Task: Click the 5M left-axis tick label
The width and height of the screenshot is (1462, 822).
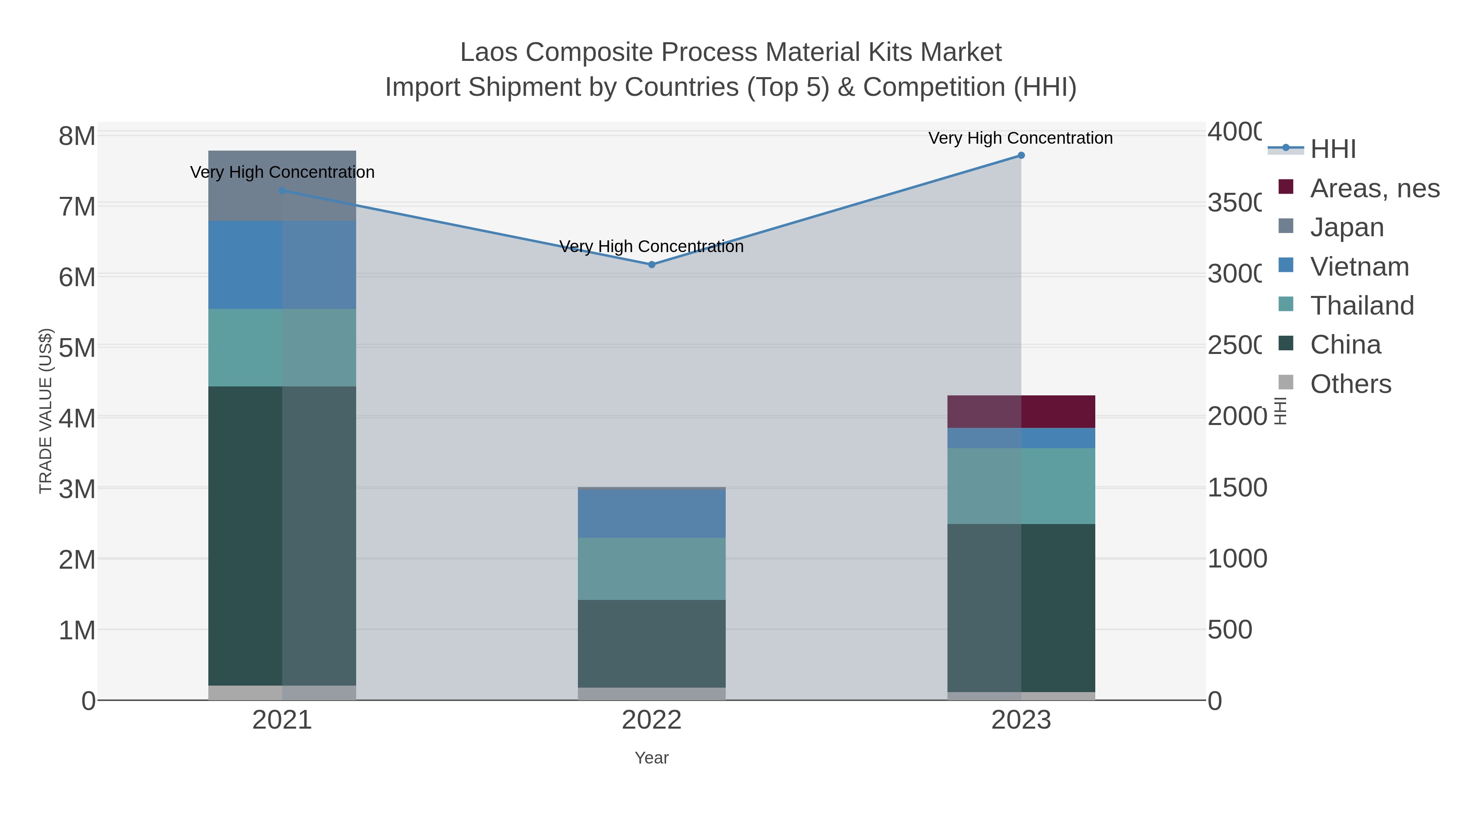Action: 77,348
